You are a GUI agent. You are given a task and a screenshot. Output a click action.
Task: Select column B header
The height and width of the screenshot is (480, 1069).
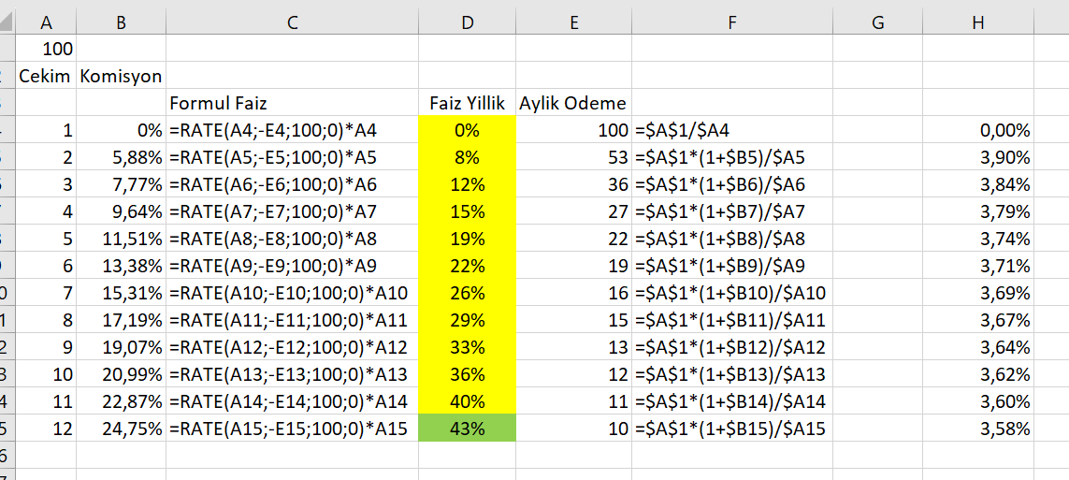click(122, 22)
